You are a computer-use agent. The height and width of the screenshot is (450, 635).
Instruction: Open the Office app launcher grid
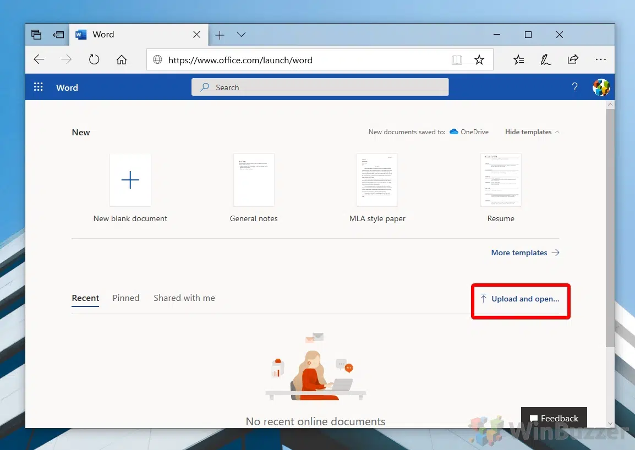point(38,87)
